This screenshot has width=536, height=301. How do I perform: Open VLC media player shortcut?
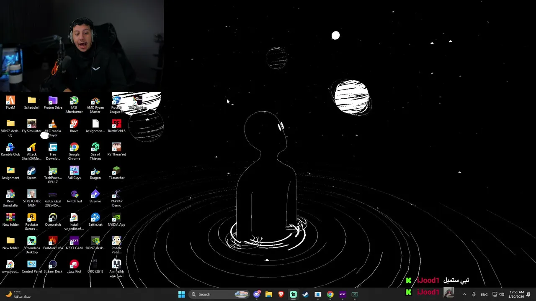(53, 128)
